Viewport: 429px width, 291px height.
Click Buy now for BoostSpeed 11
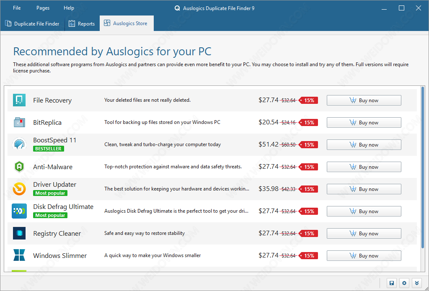tap(364, 145)
